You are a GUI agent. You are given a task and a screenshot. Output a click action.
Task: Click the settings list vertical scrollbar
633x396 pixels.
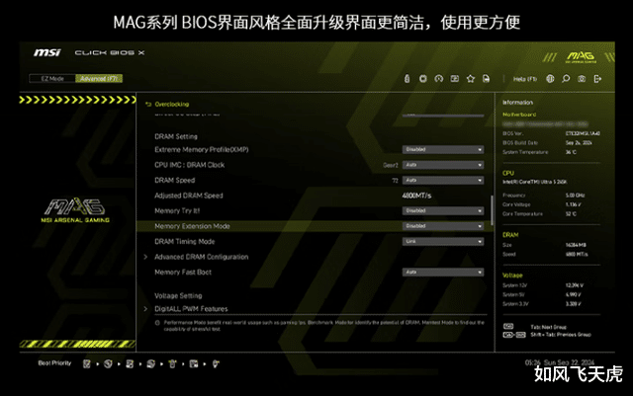[x=492, y=210]
